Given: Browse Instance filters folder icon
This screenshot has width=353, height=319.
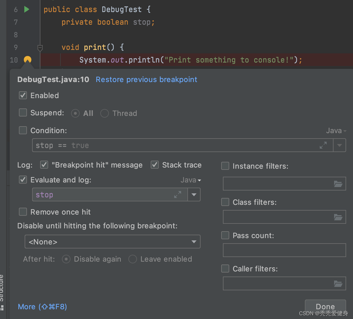Looking at the screenshot, I should tap(338, 184).
